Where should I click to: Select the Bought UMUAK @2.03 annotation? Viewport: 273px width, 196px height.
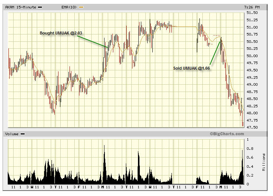click(x=61, y=33)
